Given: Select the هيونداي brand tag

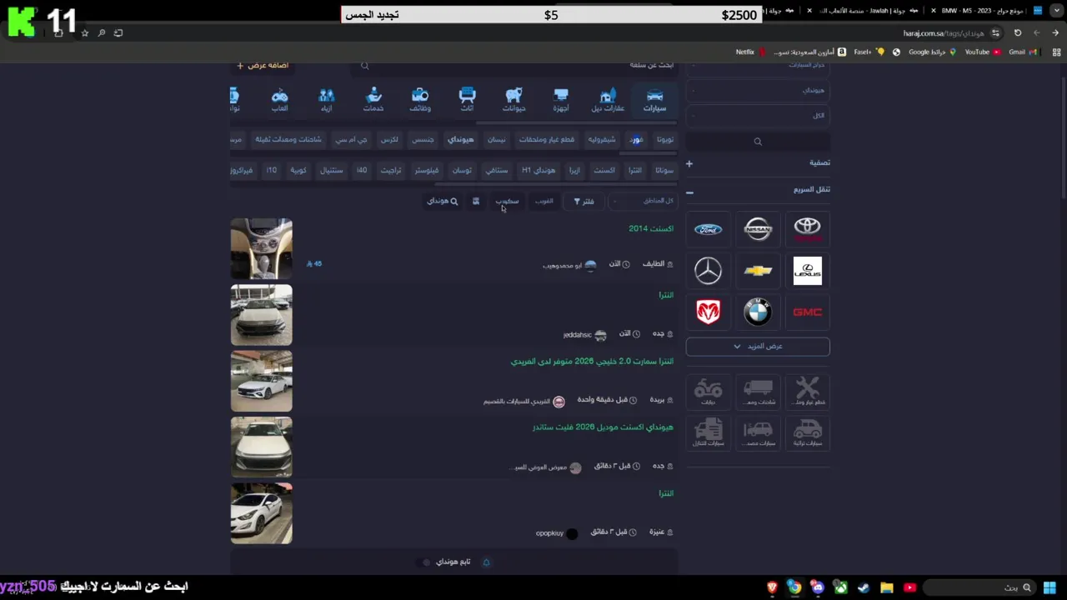Looking at the screenshot, I should pyautogui.click(x=460, y=139).
